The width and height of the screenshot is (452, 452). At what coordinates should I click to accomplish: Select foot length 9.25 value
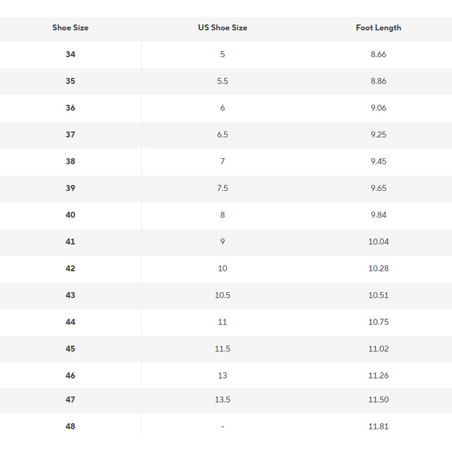pyautogui.click(x=378, y=134)
